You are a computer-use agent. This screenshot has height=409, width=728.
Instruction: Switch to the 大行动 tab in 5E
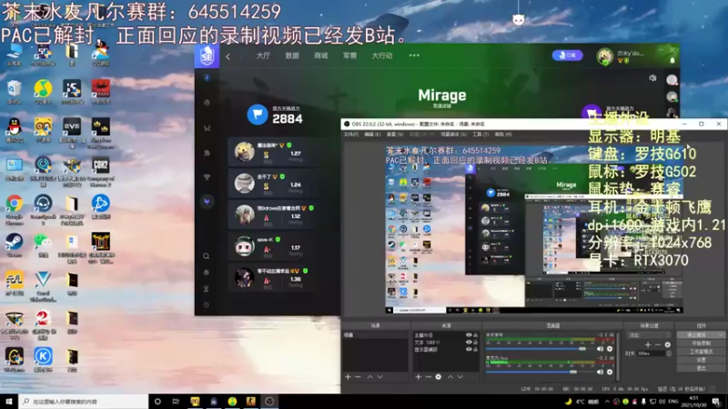[x=382, y=55]
